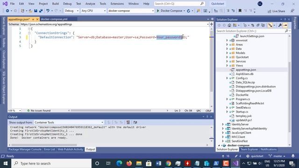Click the Collapse All icon in Solution Explorer
Image resolution: width=299 pixels, height=168 pixels.
pyautogui.click(x=258, y=25)
